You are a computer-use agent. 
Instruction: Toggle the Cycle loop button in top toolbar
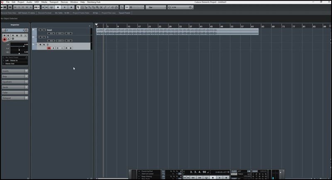[51, 7]
